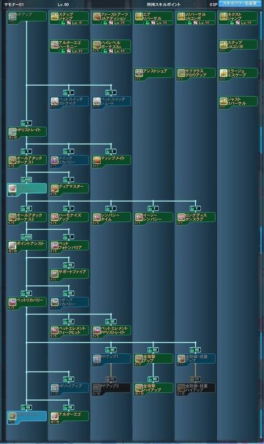Screen dimensions: 264x444
Task: Click the Lv.90 level text
Action: [63, 4]
